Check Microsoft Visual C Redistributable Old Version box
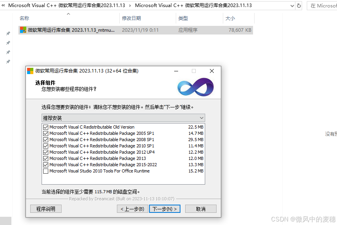Image resolution: width=337 pixels, height=225 pixels. 46,127
